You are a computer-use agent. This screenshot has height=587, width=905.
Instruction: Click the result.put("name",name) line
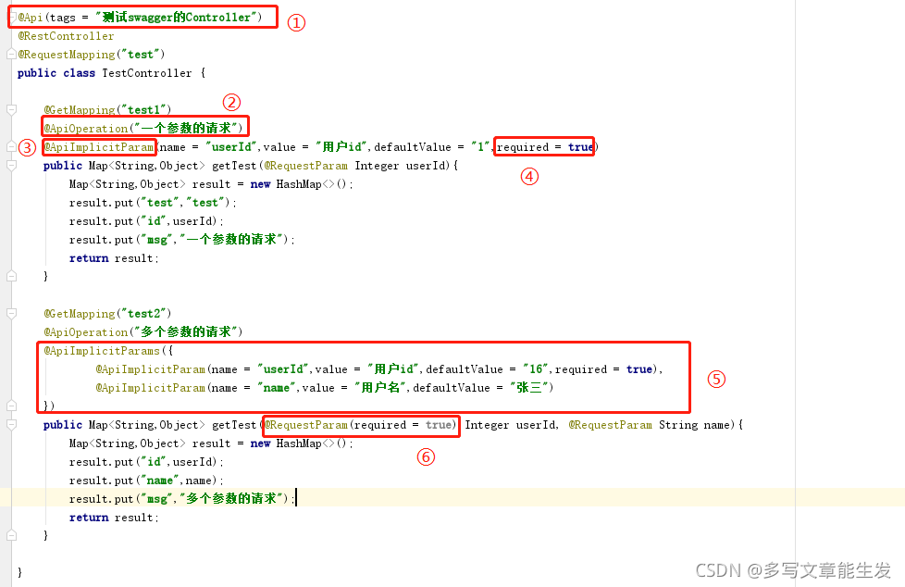(146, 481)
